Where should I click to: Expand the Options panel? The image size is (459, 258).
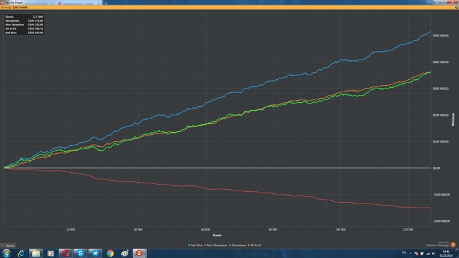tap(8, 246)
